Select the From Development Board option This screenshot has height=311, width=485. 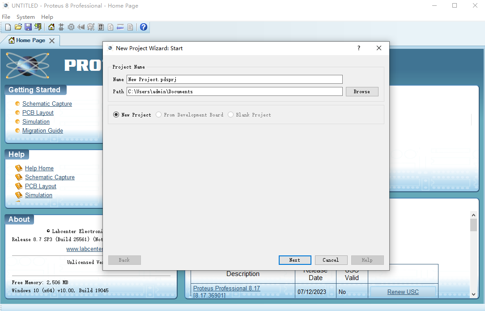(158, 115)
